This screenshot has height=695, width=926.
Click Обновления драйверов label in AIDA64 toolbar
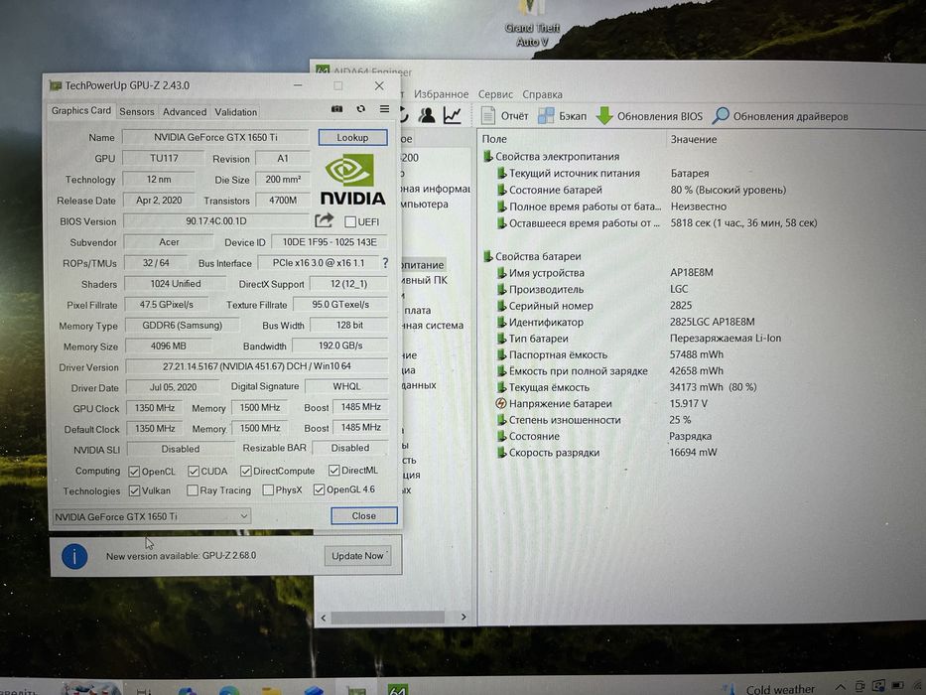(790, 116)
